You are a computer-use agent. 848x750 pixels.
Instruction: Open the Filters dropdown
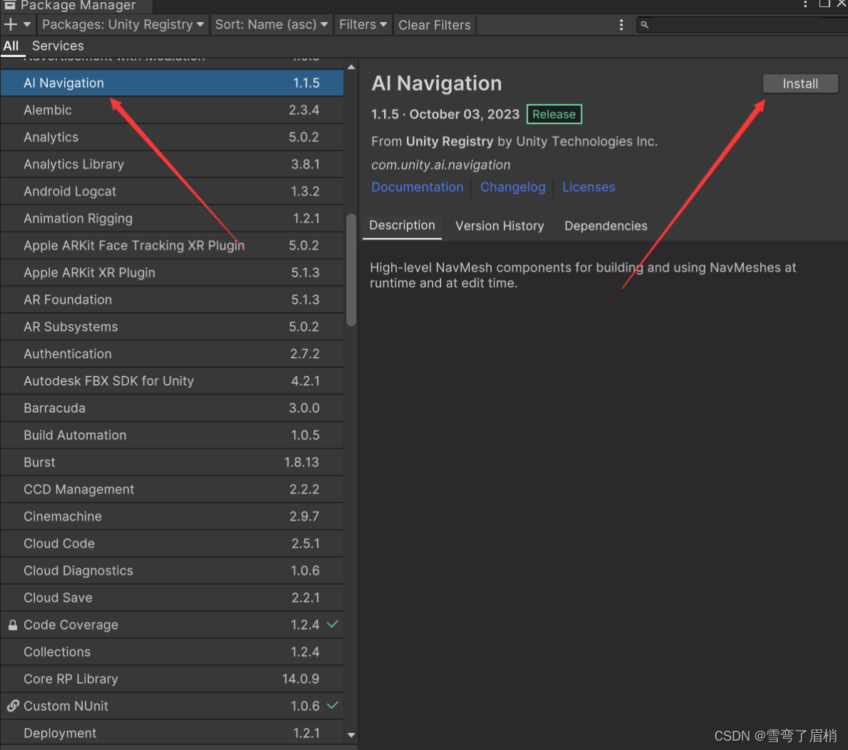(363, 24)
